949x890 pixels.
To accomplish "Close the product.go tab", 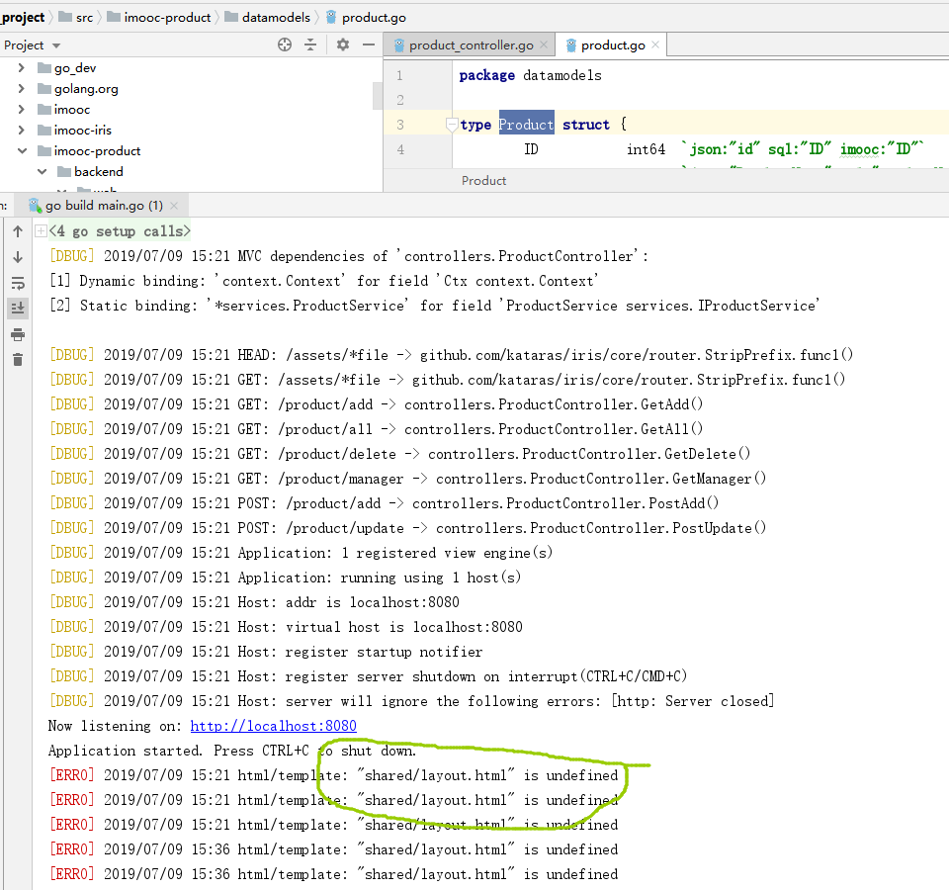I will [x=655, y=44].
